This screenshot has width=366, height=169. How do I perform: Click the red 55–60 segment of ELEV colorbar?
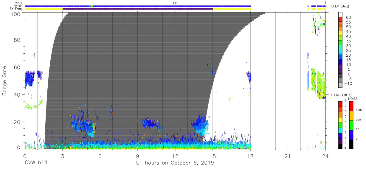click(x=341, y=20)
